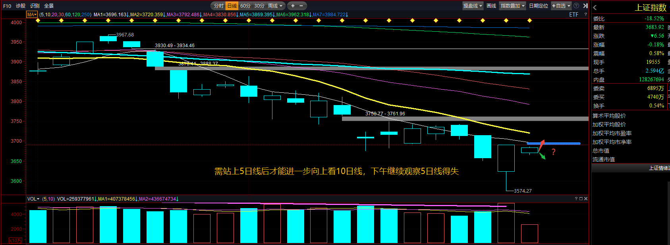Zoom in the chart with the plus button
Screen dimensions: 670x245
click(293, 6)
